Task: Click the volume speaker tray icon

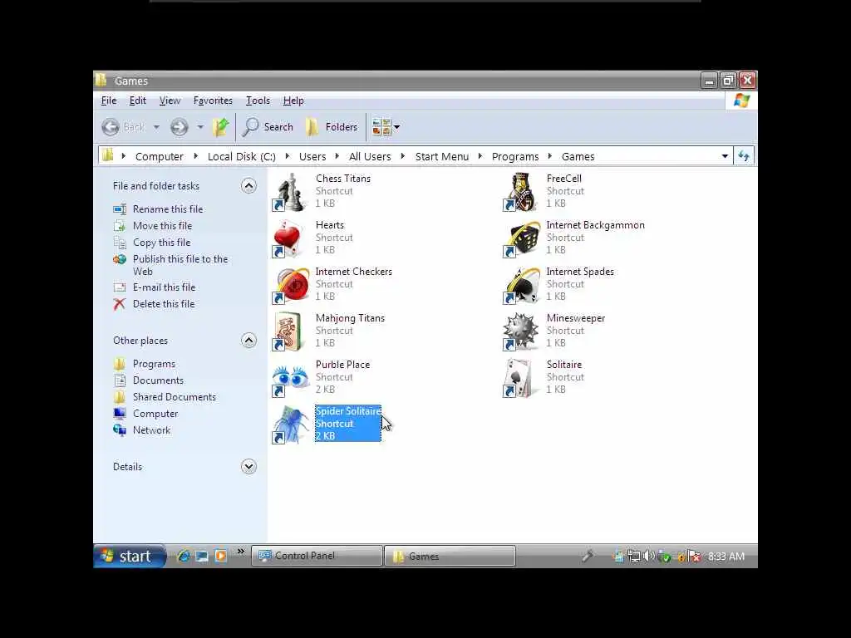Action: pos(648,556)
